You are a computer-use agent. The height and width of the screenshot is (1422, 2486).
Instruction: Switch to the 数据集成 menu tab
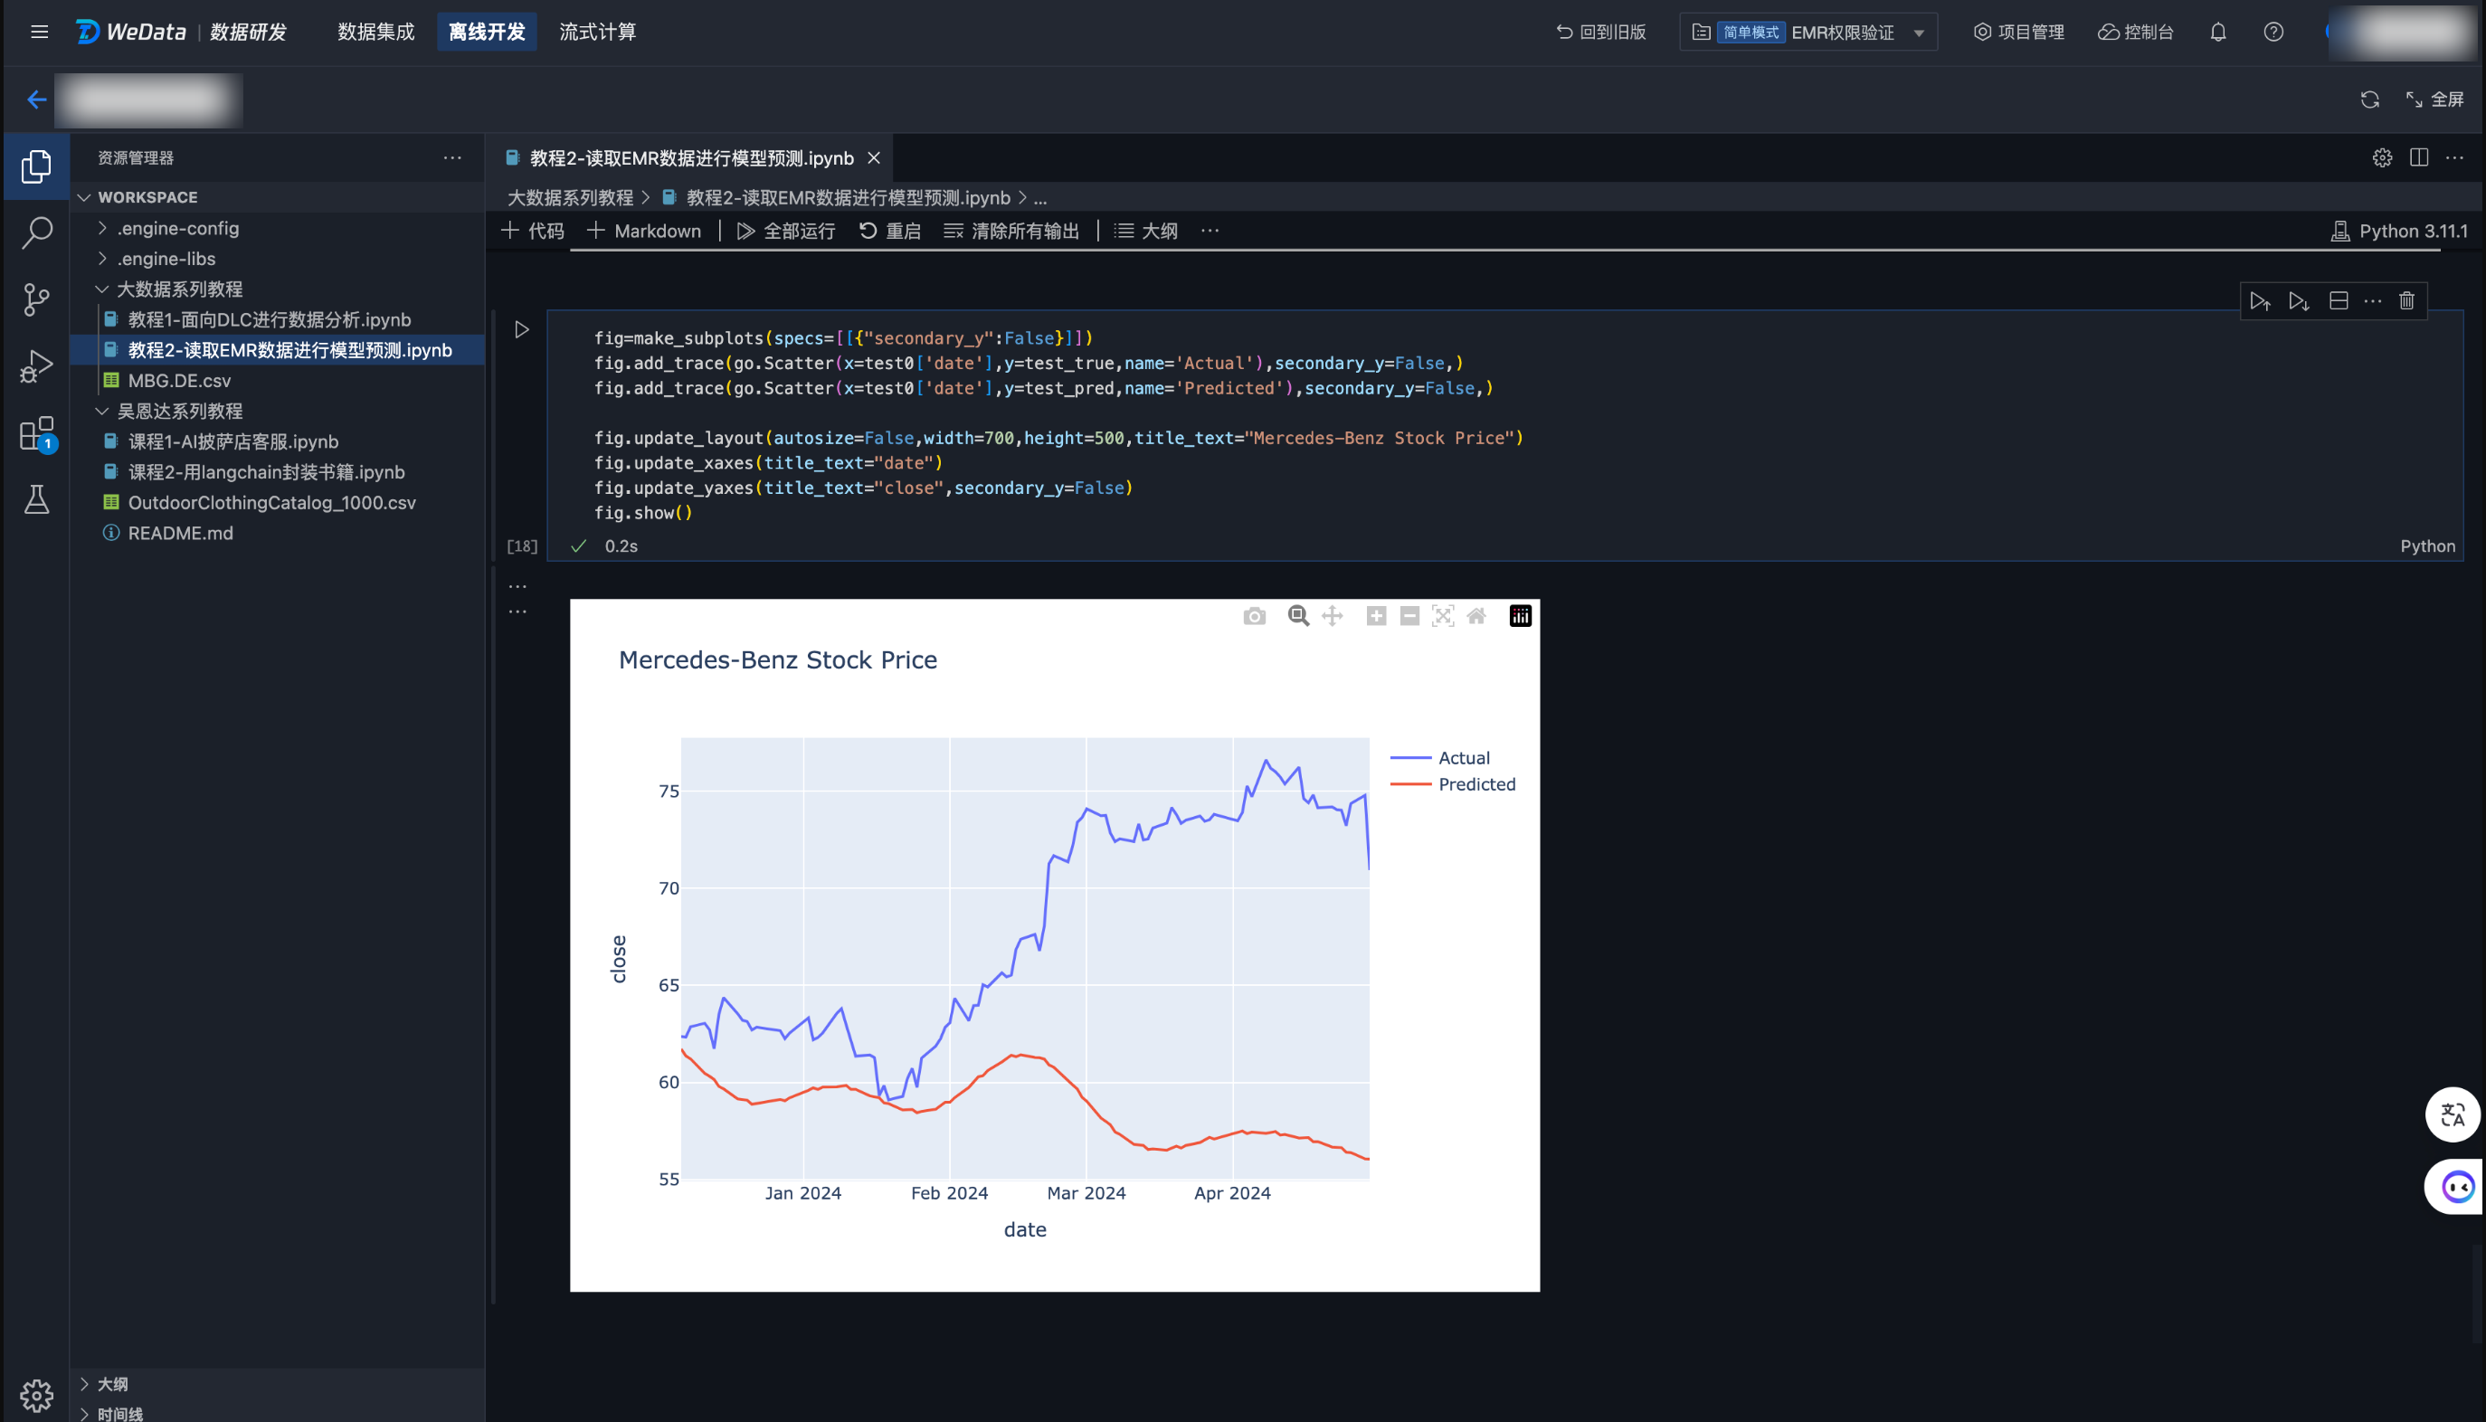click(x=376, y=33)
